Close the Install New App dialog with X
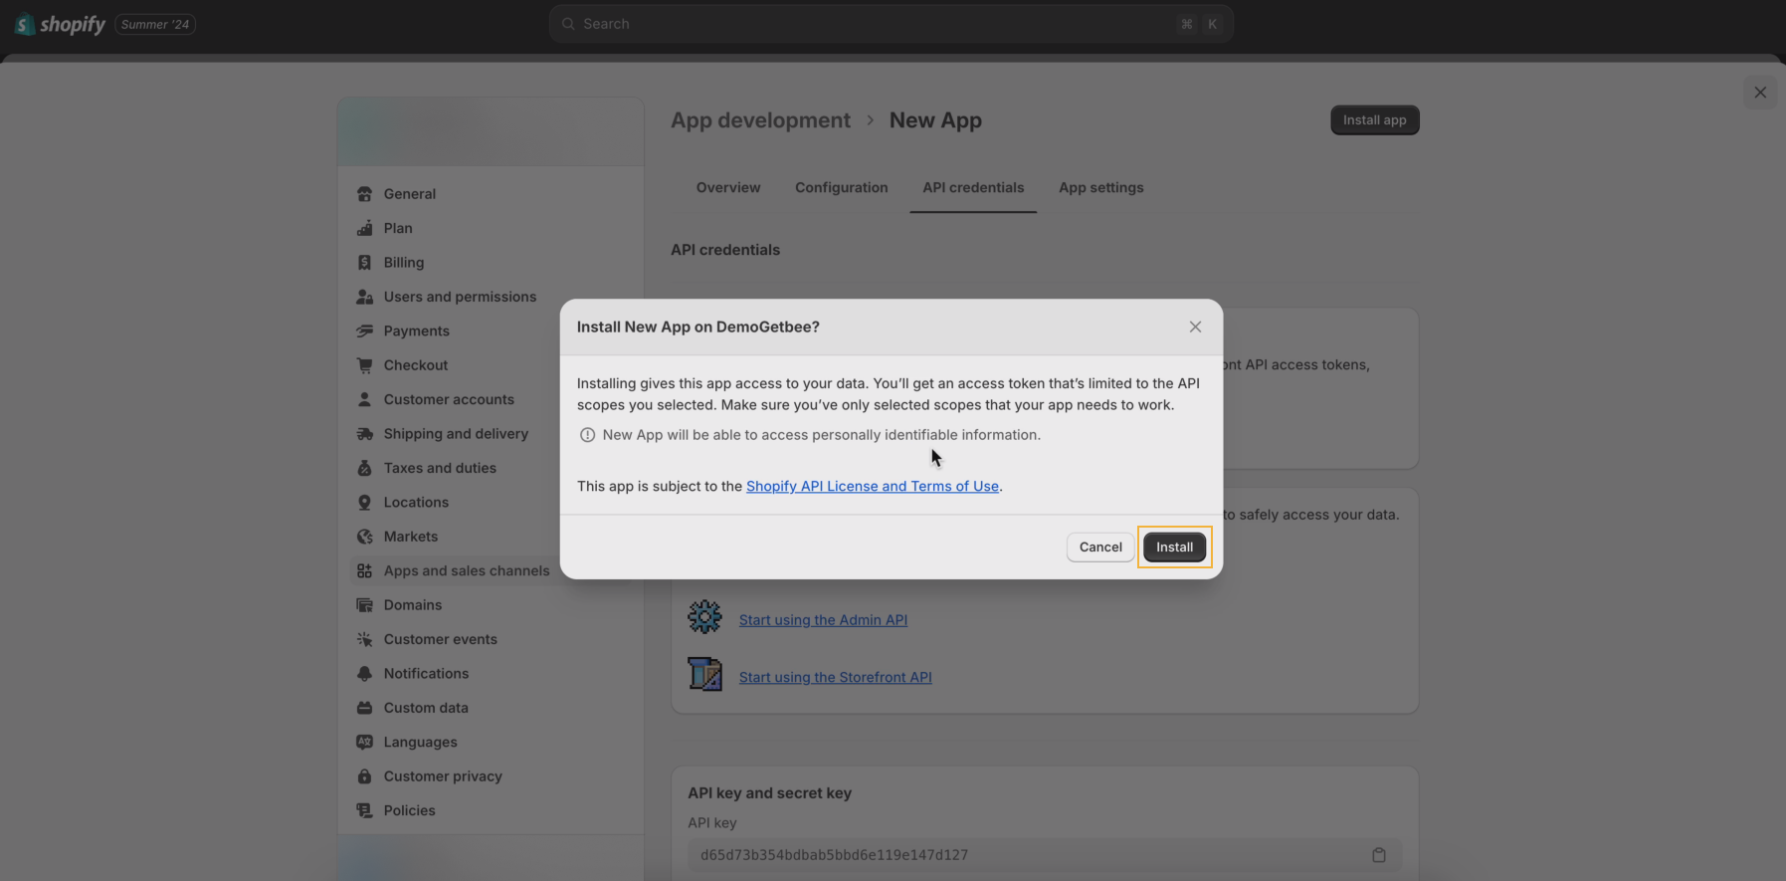Viewport: 1786px width, 881px height. (1195, 327)
